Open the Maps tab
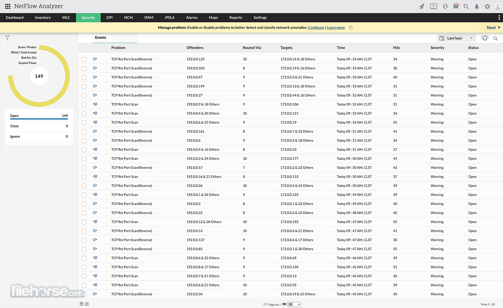The height and width of the screenshot is (308, 503). (x=213, y=17)
